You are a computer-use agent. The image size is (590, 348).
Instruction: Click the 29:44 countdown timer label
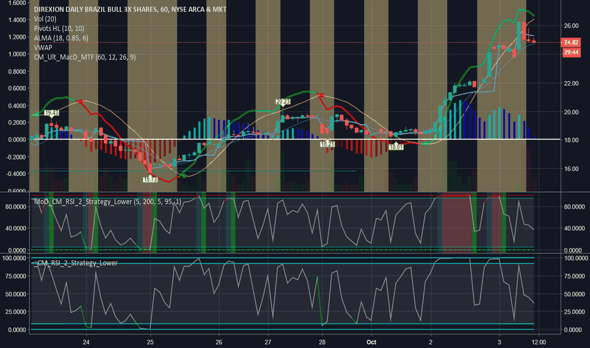pyautogui.click(x=571, y=53)
